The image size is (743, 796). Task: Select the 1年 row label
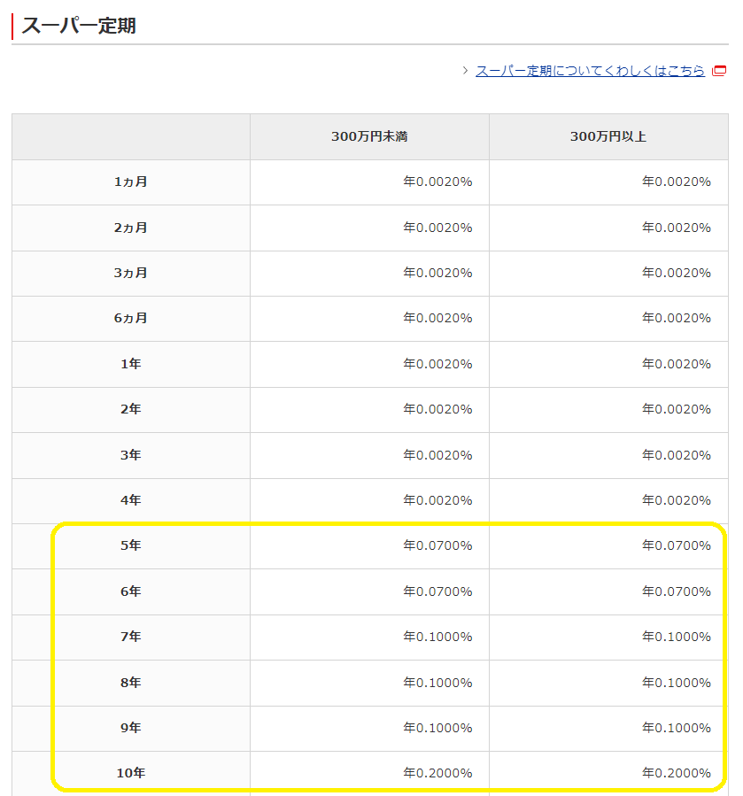coord(130,364)
